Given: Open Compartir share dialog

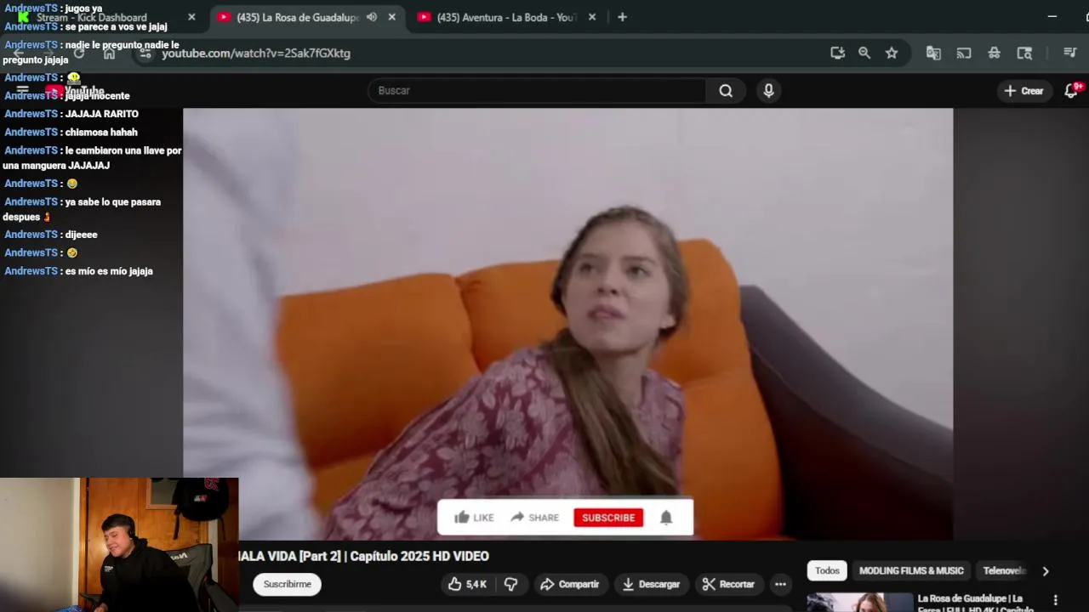Looking at the screenshot, I should 570,584.
